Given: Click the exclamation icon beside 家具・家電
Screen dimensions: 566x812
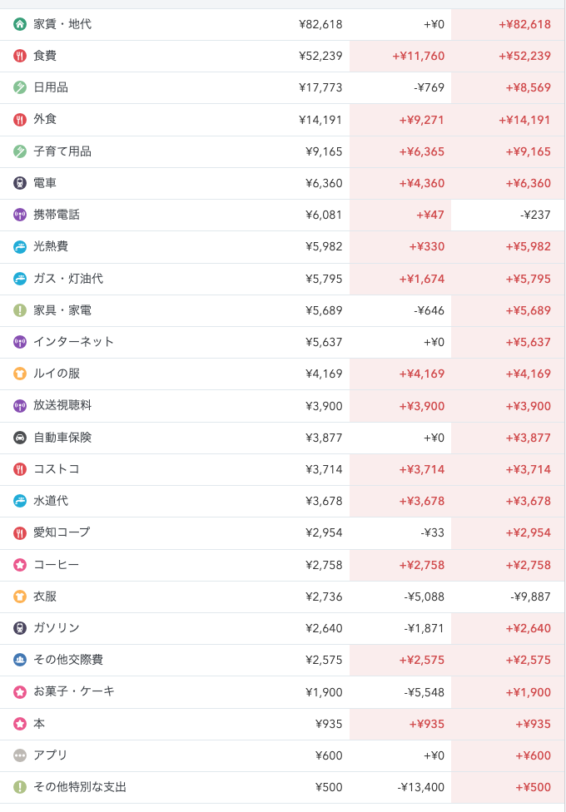Looking at the screenshot, I should pos(20,310).
